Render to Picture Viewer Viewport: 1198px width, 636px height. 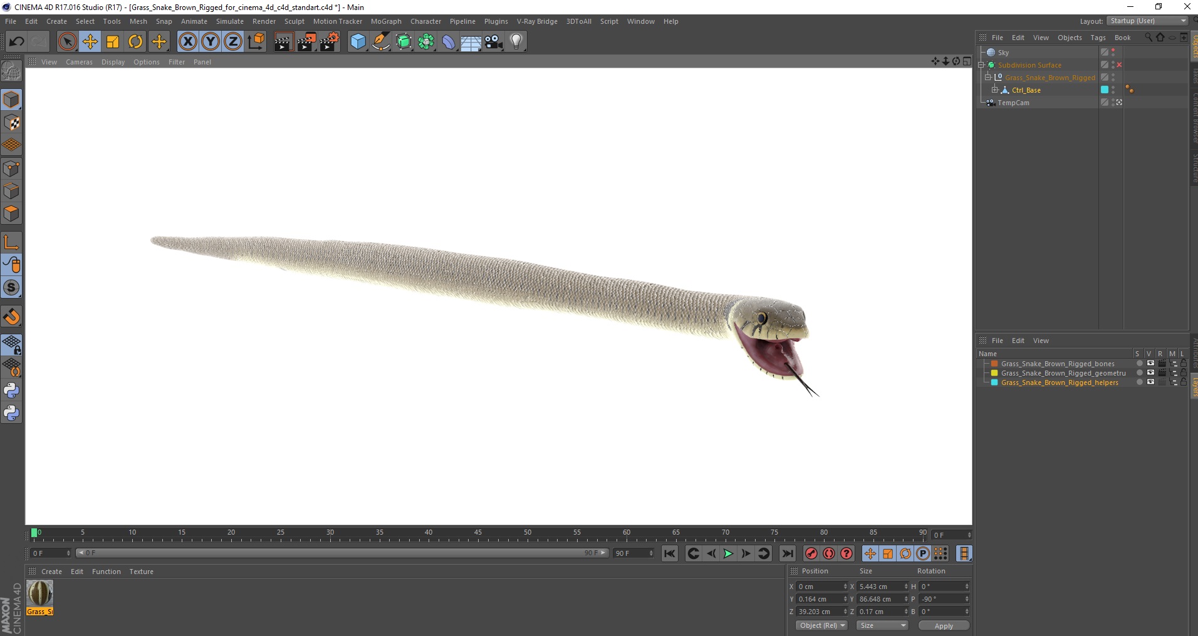point(306,42)
